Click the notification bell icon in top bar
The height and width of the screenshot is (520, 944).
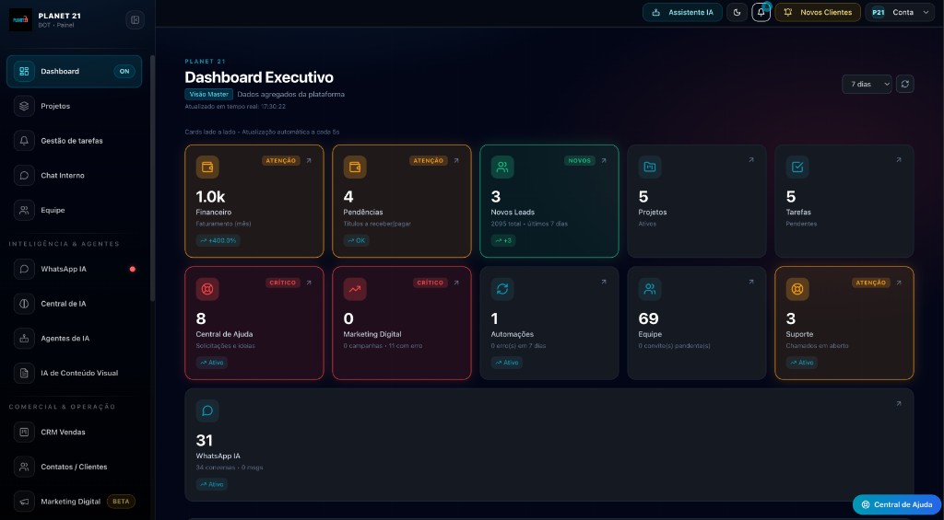761,12
